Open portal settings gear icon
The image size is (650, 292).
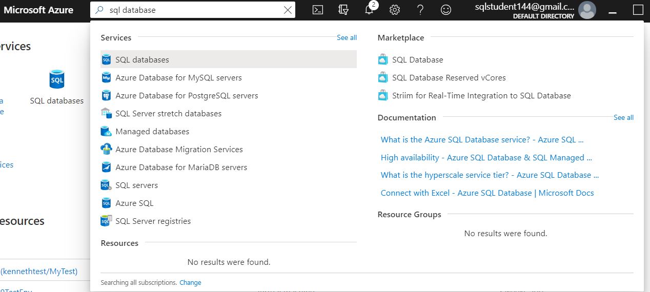coord(394,10)
